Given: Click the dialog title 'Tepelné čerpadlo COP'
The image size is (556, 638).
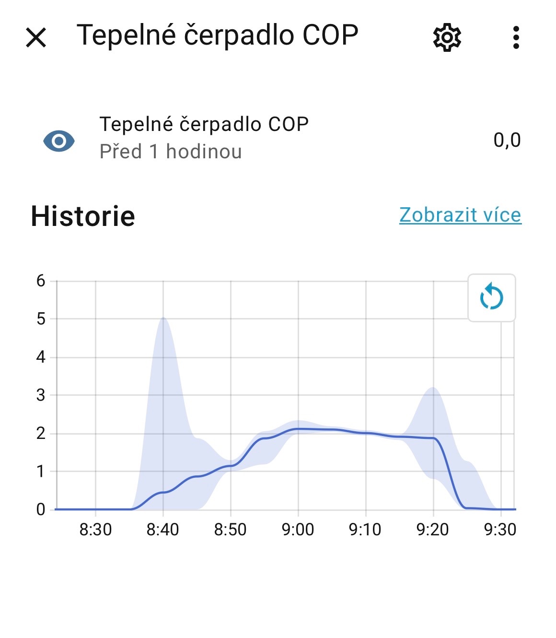Looking at the screenshot, I should [218, 35].
